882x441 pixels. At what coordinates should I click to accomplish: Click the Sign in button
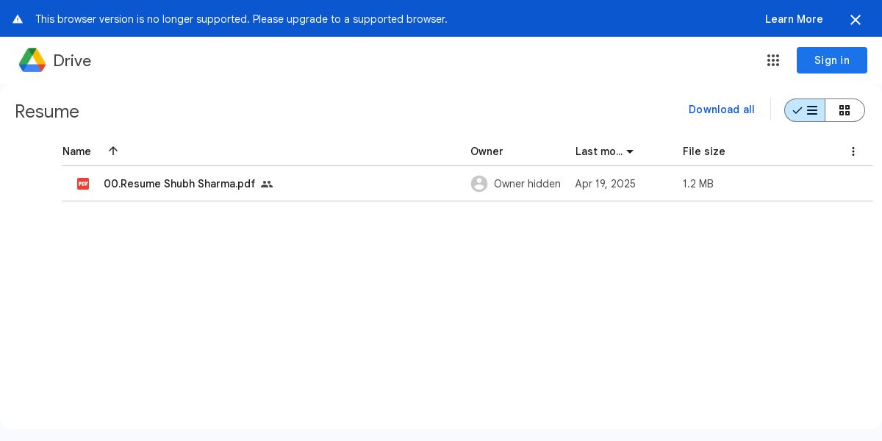(832, 60)
